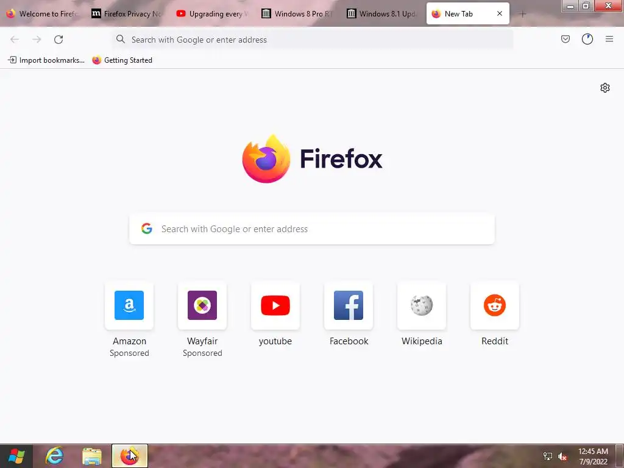Click the magnifier icon in address bar
Viewport: 624px width, 468px height.
pos(120,39)
